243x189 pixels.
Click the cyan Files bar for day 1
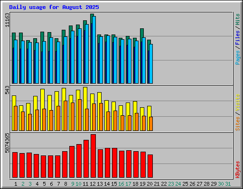pos(16,61)
